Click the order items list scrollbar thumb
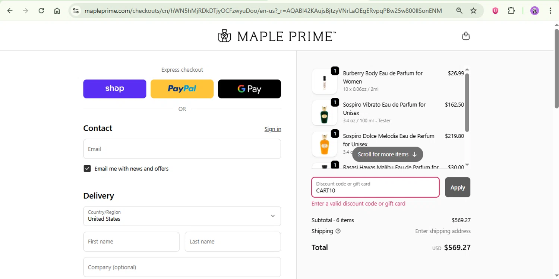The height and width of the screenshot is (279, 559). coord(467,103)
